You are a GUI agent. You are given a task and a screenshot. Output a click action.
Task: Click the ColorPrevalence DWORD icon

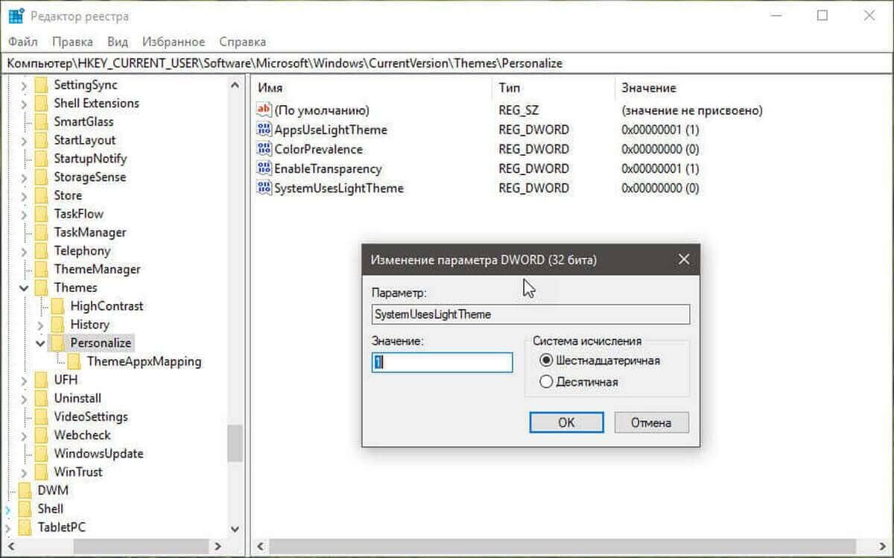(264, 149)
